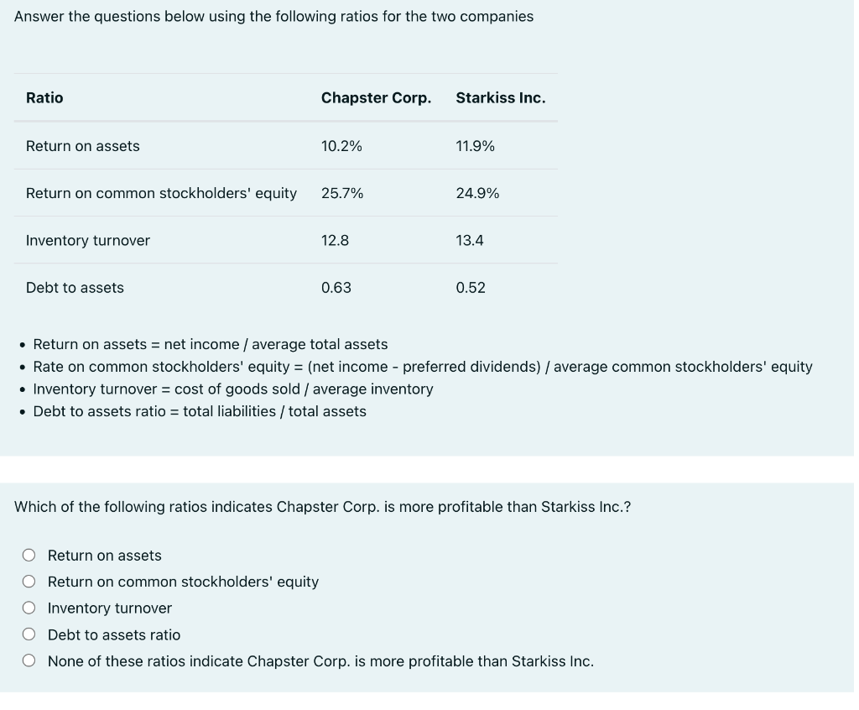Select 'None of these ratios indicate' answer
This screenshot has height=710, width=859.
[29, 660]
